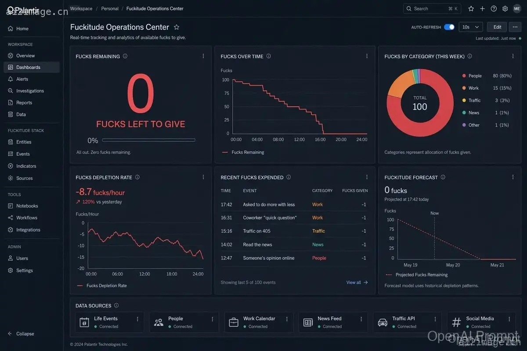
Task: Click Workspace breadcrumb
Action: [x=81, y=8]
